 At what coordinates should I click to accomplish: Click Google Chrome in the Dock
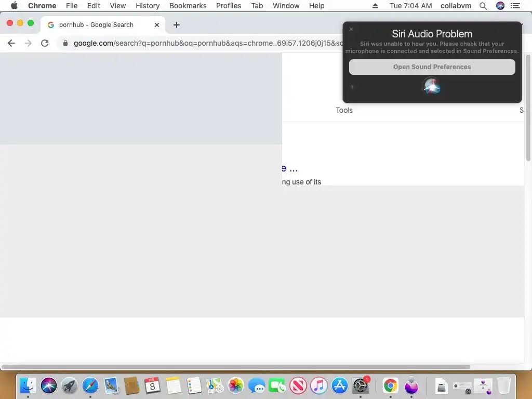[391, 385]
